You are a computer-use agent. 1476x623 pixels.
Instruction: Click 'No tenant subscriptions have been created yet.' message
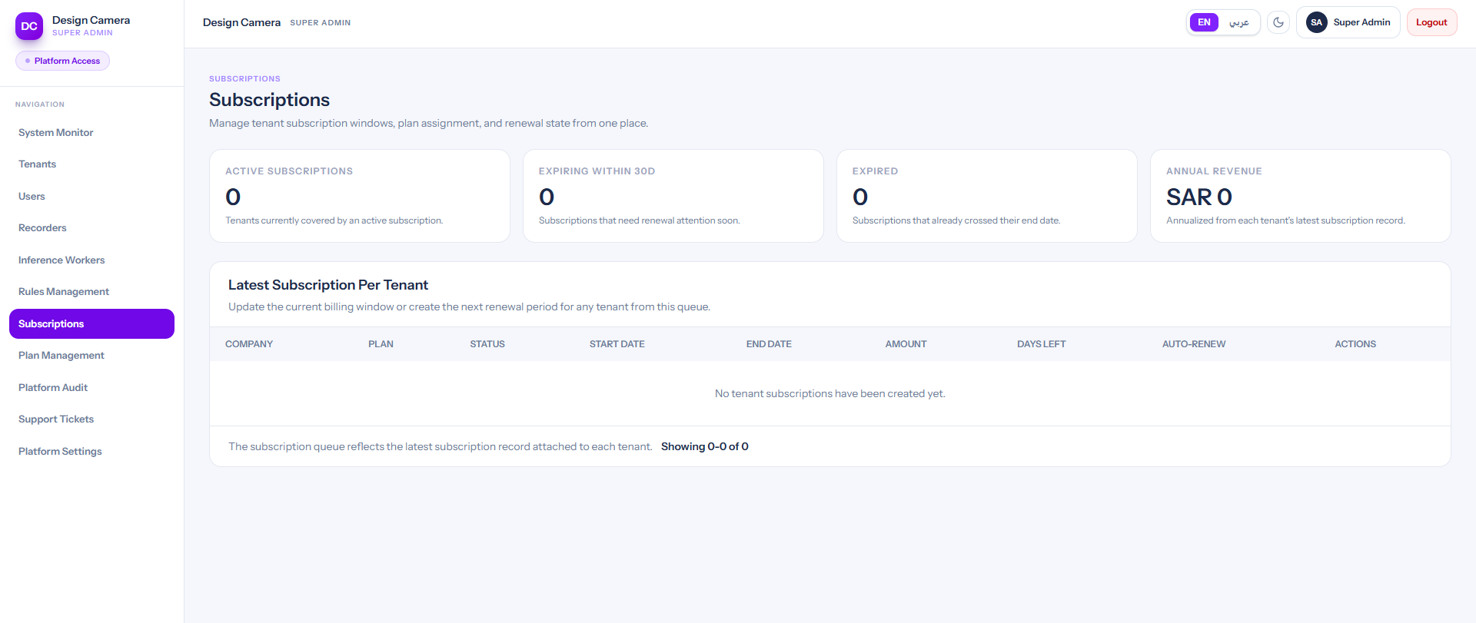click(830, 393)
